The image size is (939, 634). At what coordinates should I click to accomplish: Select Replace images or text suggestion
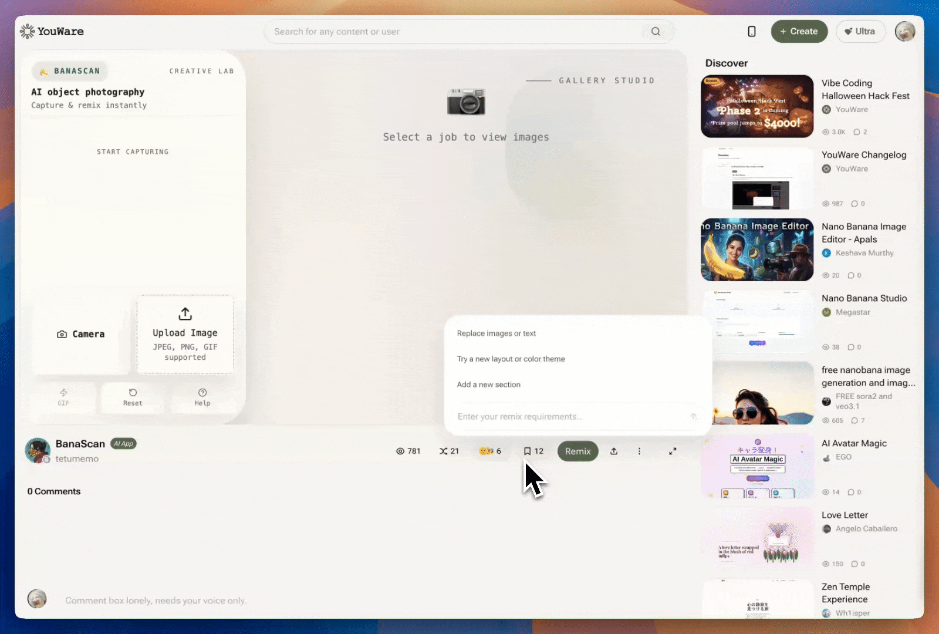click(496, 333)
